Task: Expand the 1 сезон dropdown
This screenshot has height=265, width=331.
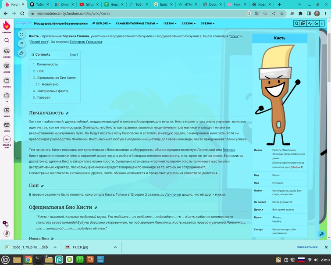Action: click(x=170, y=23)
